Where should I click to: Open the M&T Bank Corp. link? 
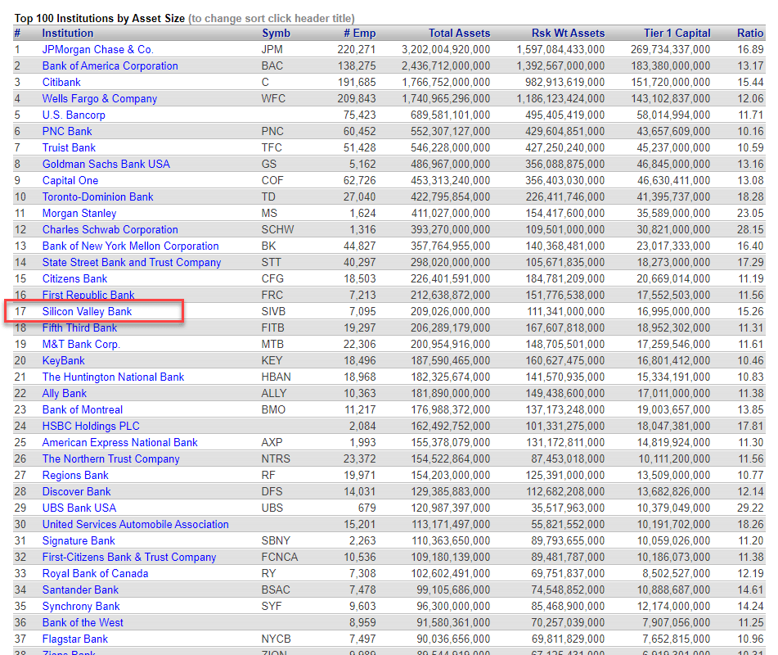tap(81, 345)
